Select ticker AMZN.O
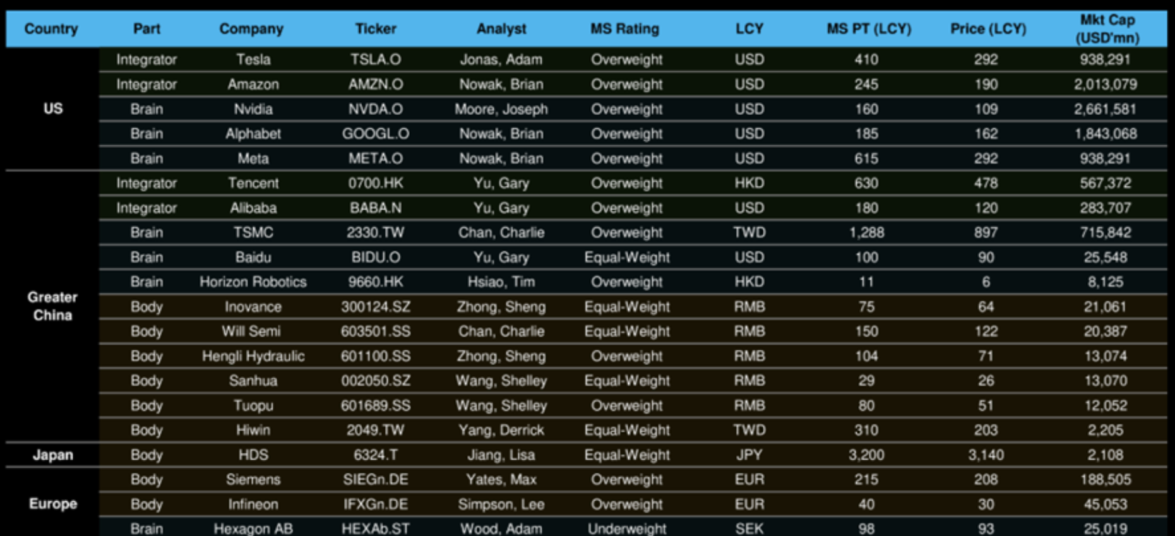The width and height of the screenshot is (1175, 536). pos(376,85)
